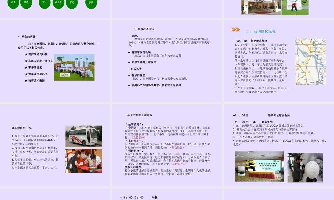Click the subheading 游戏互动环节:
This screenshot has width=334, height=200.
tap(134, 167)
